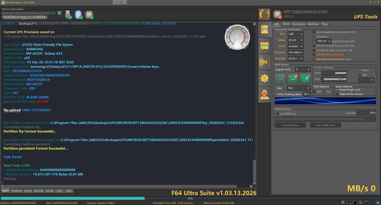Viewport: 381px width, 205px height.
Task: Enable DPO under SCSI Options
Action: pyautogui.click(x=315, y=92)
